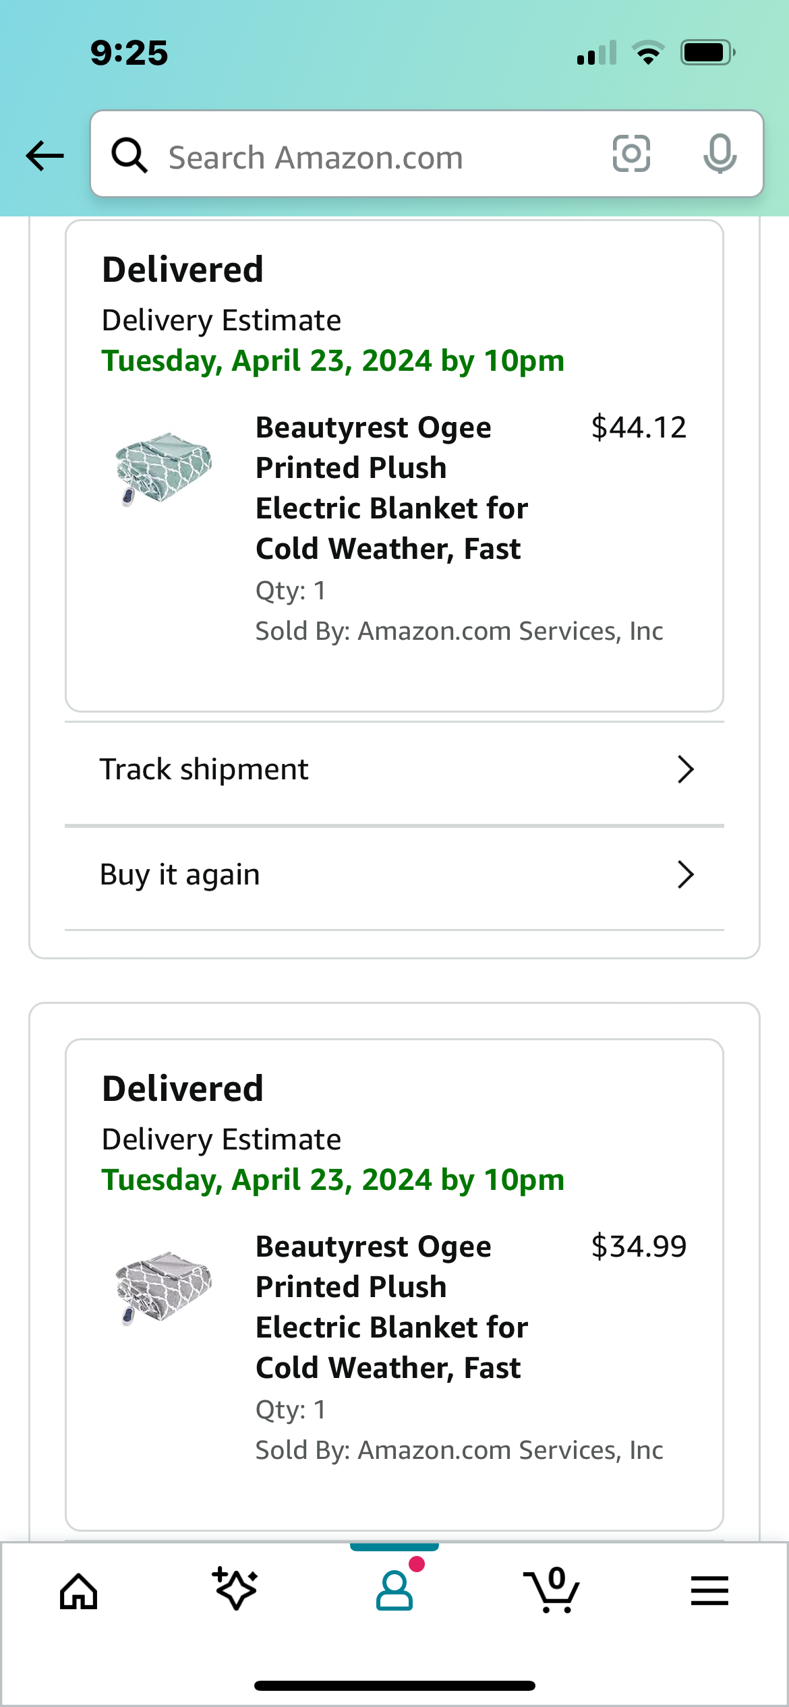Open the shopping cart icon
This screenshot has height=1707, width=789.
click(552, 1590)
